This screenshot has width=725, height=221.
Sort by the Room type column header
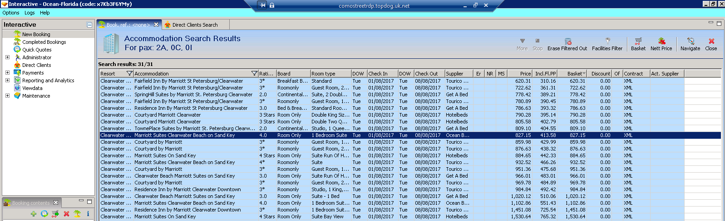pos(330,73)
